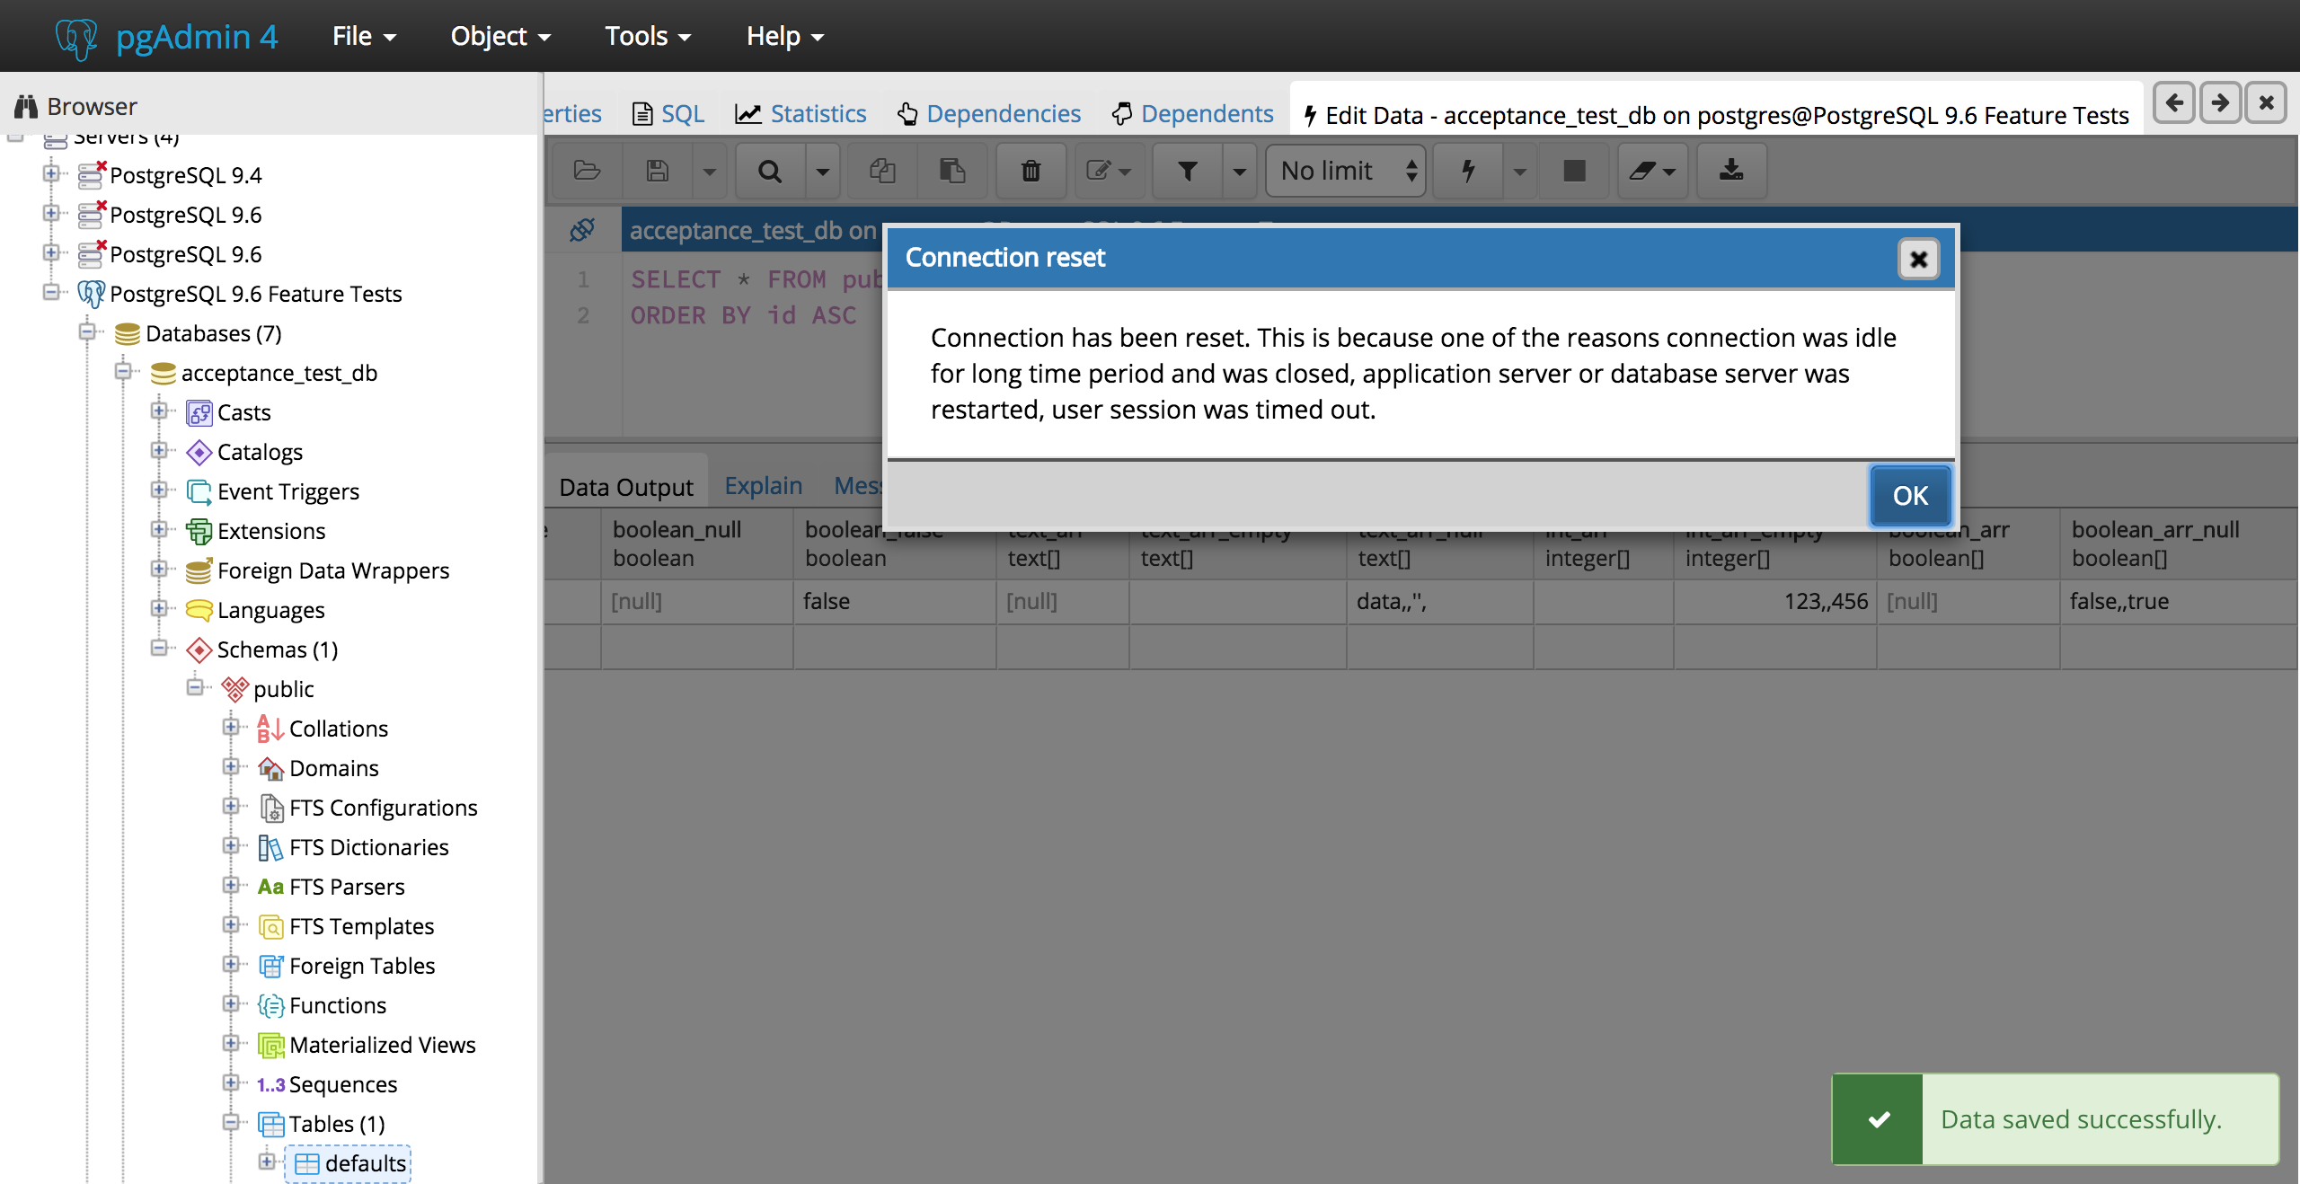The width and height of the screenshot is (2300, 1184).
Task: Open the Save options dropdown arrow
Action: pyautogui.click(x=709, y=171)
